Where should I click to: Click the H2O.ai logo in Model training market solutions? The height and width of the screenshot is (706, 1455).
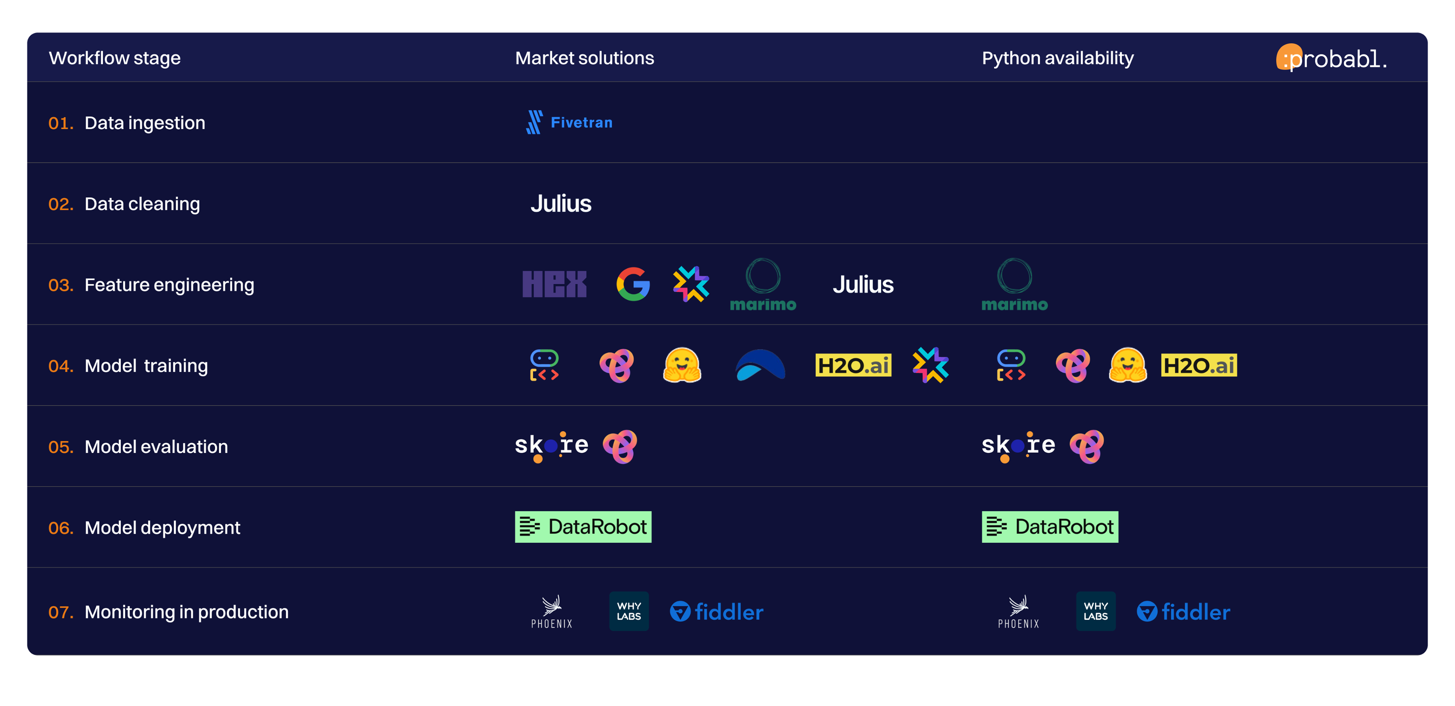(x=853, y=365)
